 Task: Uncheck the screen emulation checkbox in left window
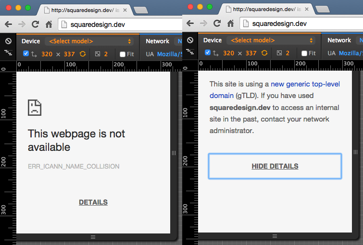click(26, 54)
